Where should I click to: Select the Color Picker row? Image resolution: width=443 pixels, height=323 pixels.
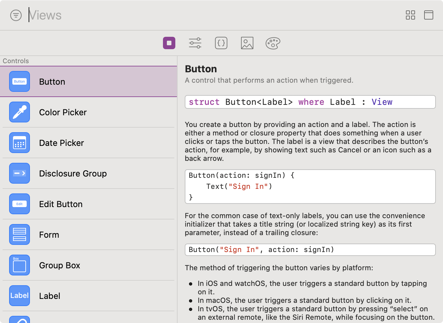point(88,112)
